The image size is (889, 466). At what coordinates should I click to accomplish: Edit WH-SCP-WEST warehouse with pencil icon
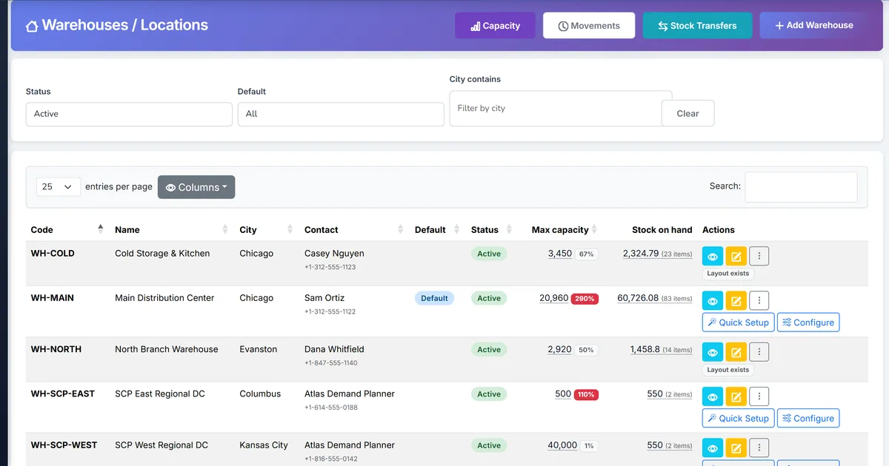736,448
